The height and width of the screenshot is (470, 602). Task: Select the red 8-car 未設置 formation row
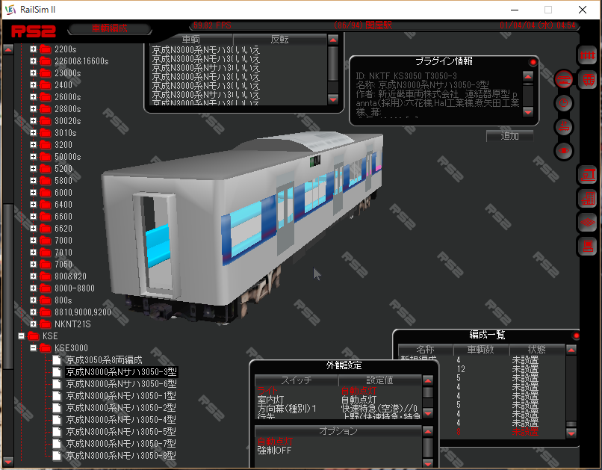tap(482, 432)
